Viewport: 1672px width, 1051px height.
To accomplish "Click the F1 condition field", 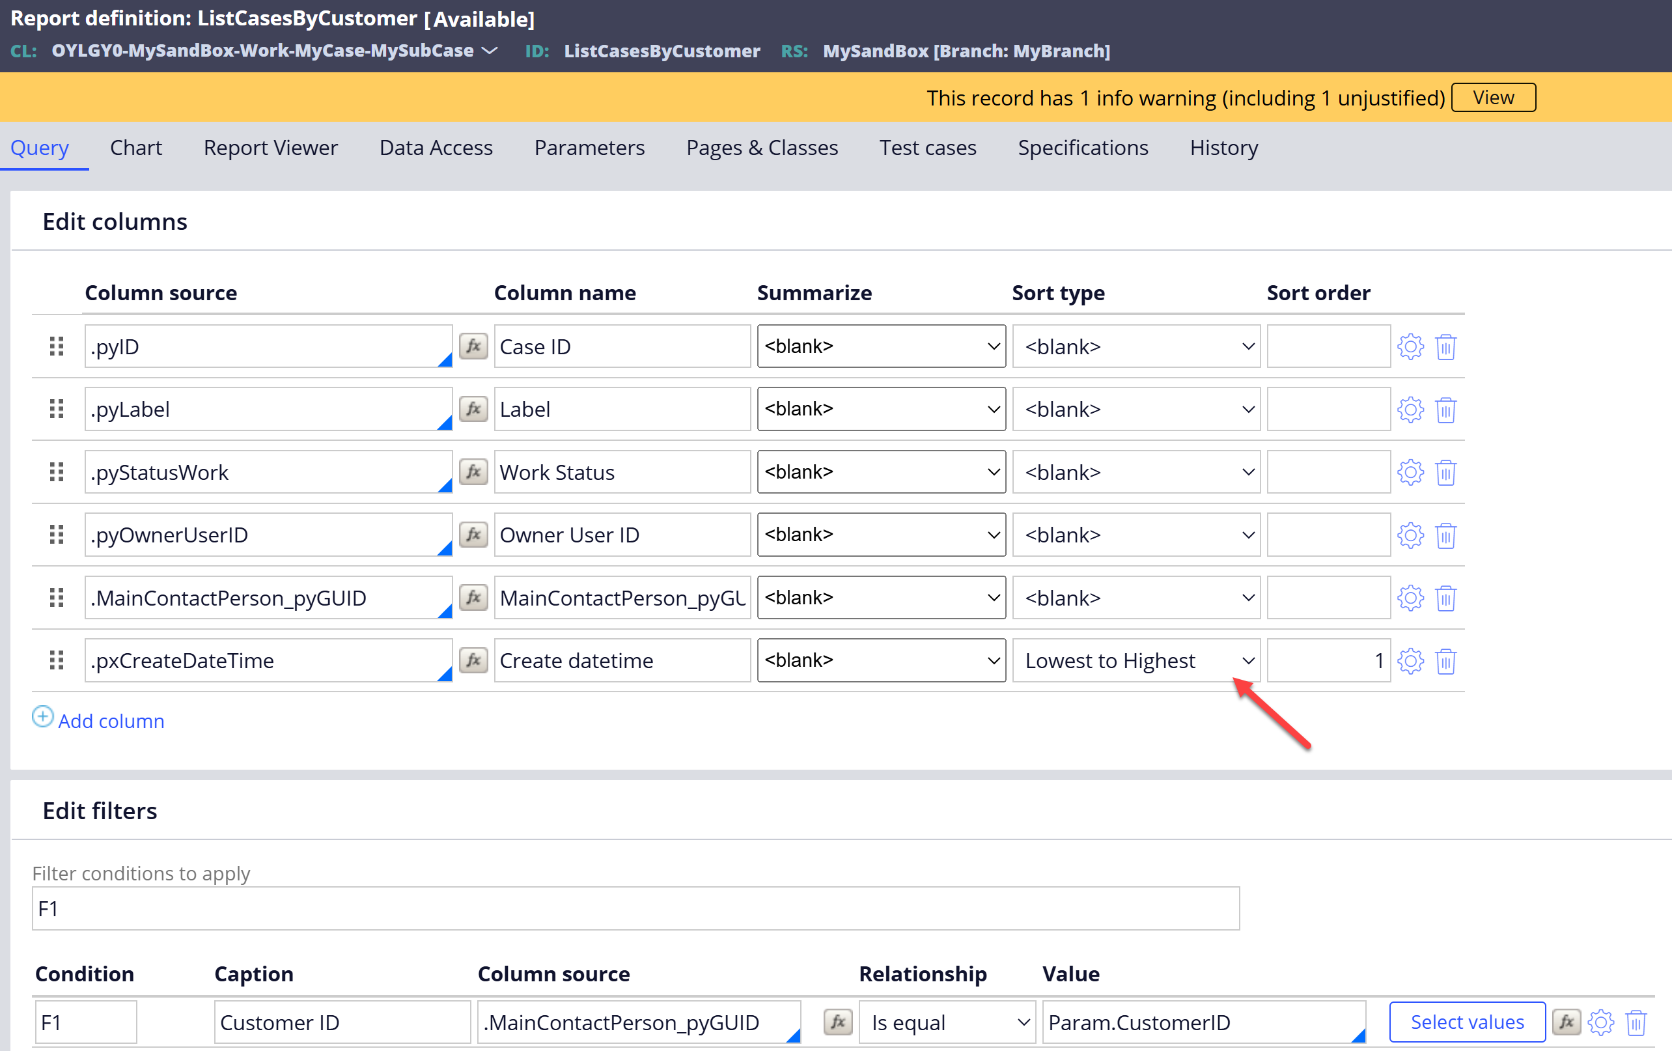I will [85, 1022].
